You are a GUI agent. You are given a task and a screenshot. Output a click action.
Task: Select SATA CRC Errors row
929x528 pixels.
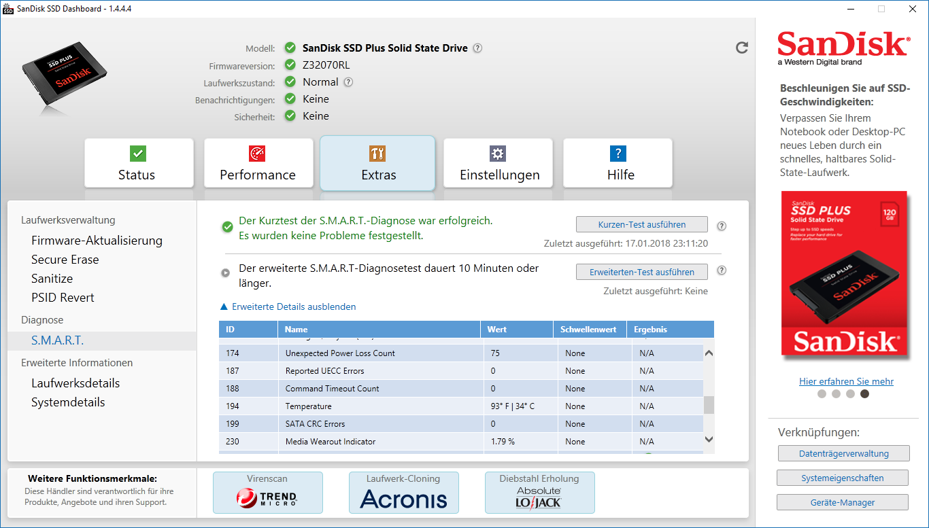461,424
